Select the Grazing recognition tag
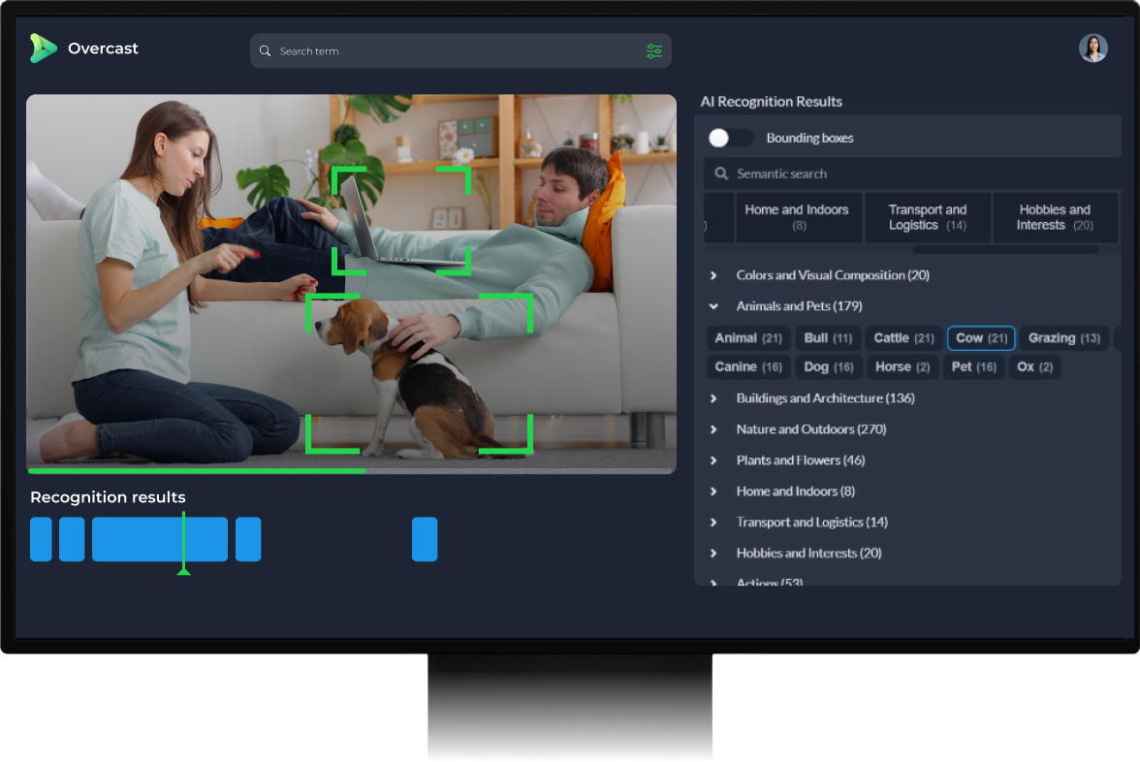 coord(1063,337)
